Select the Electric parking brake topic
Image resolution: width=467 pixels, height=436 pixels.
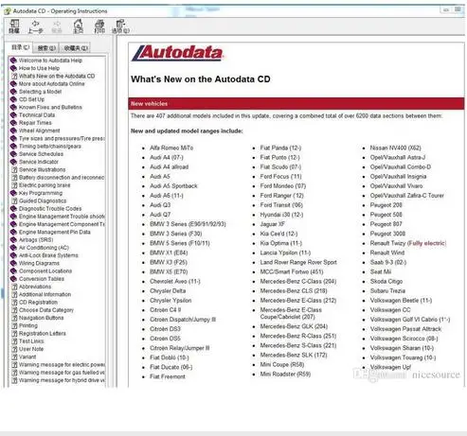pyautogui.click(x=45, y=185)
